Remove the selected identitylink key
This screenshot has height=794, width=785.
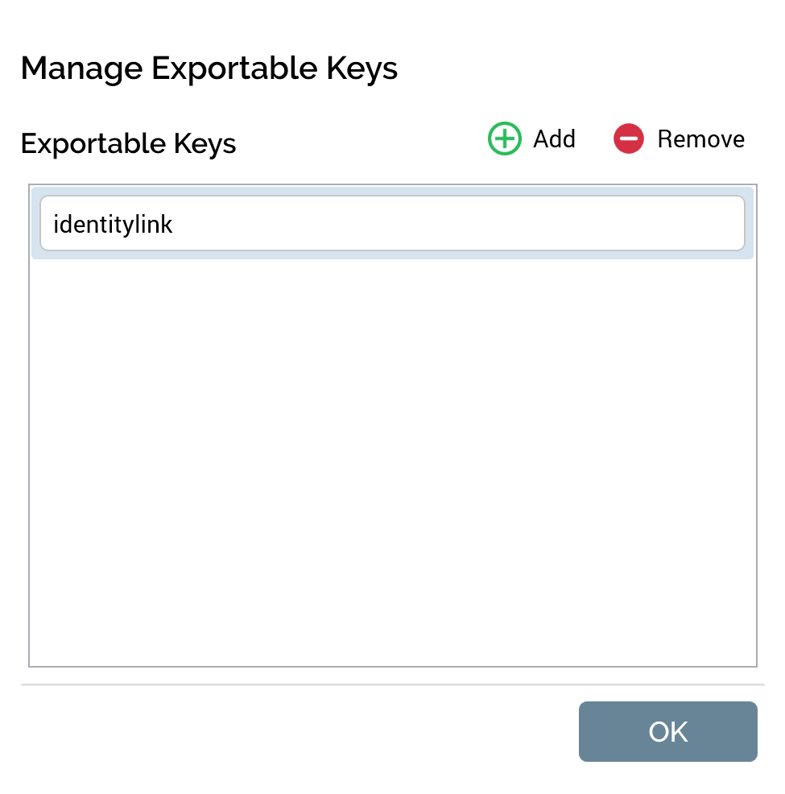click(x=679, y=139)
